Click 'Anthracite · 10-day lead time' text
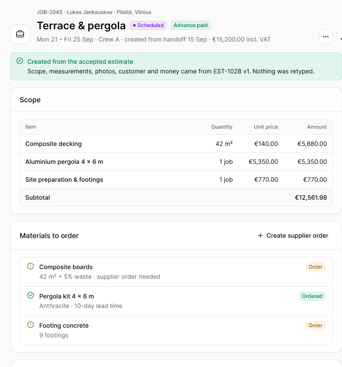Screen dimensions: 342x367 [81, 306]
